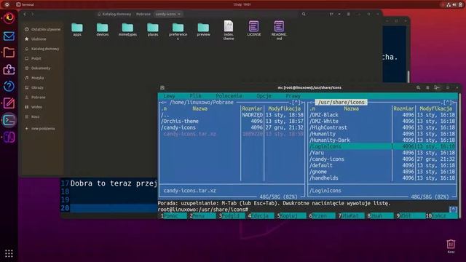The image size is (466, 262).
Task: Open the devices folder
Action: click(102, 29)
